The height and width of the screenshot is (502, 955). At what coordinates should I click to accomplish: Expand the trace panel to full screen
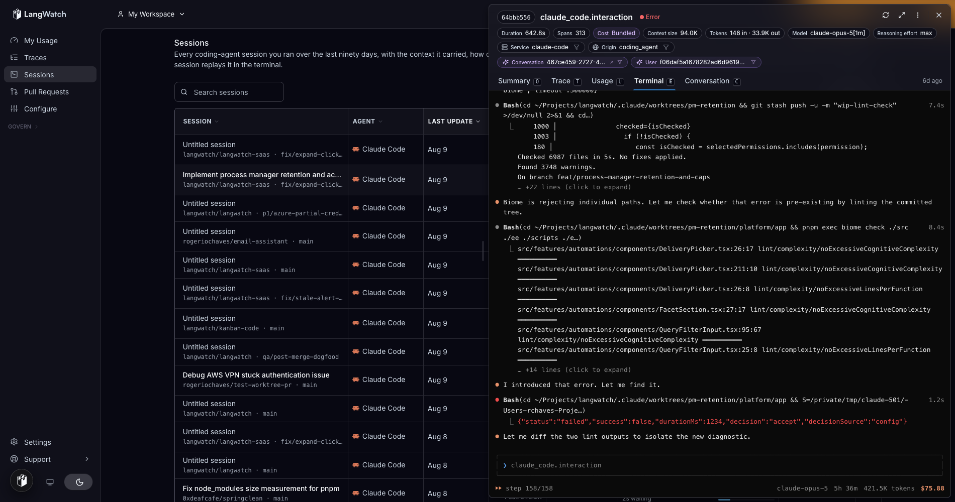pos(902,15)
